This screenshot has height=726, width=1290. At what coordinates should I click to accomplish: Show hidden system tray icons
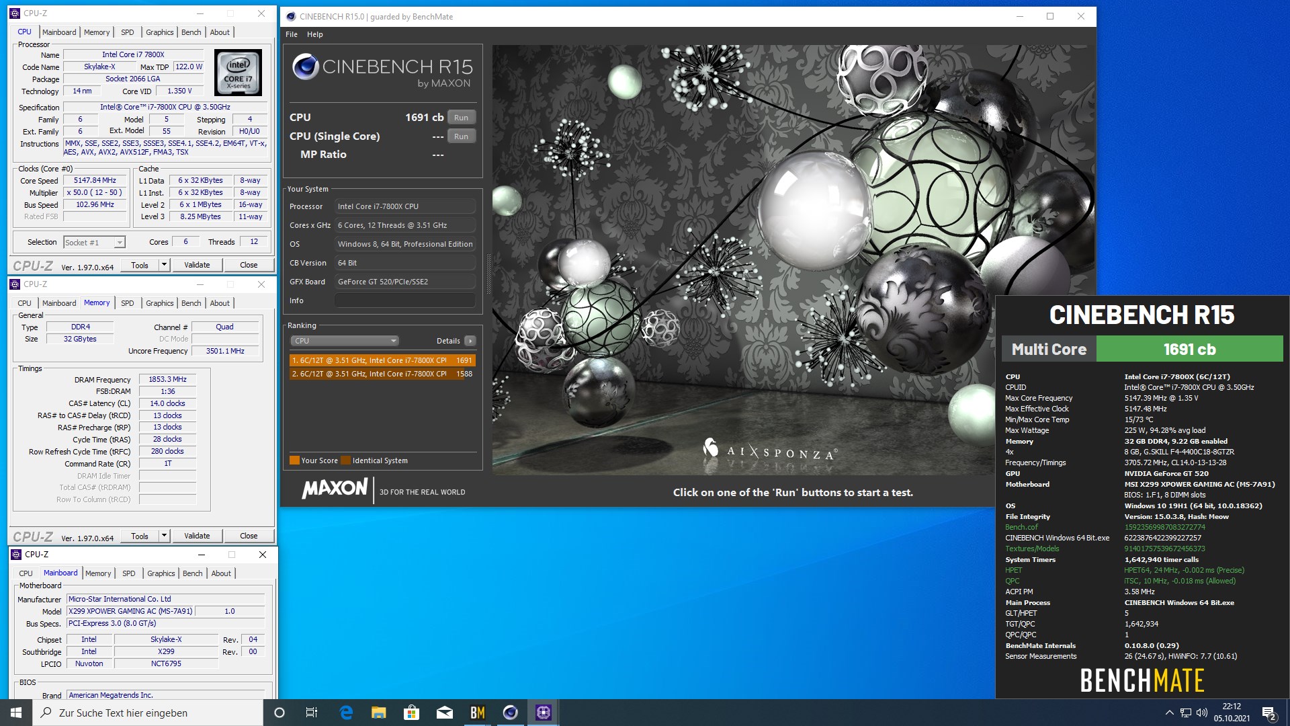coord(1169,713)
